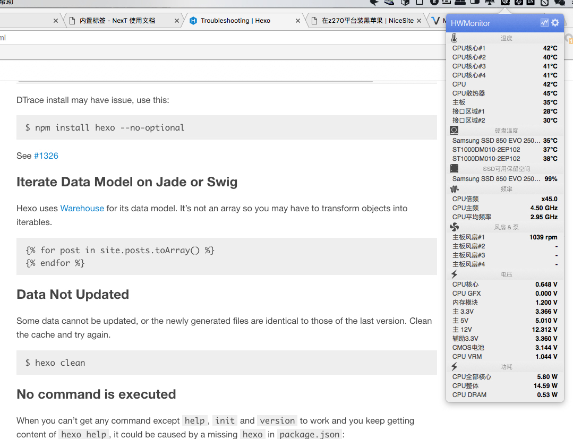
Task: Click the HWMonitor icon in the macOS menu bar
Action: (506, 2)
